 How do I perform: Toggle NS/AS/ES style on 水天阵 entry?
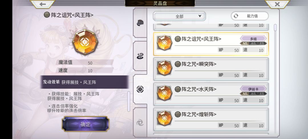tap(254, 94)
